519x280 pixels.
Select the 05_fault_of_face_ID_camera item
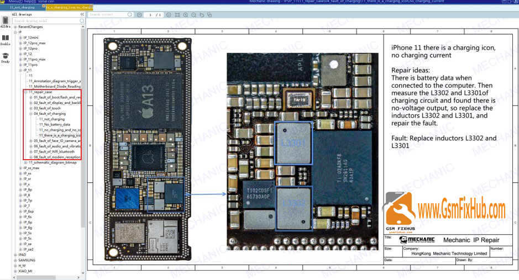(57, 141)
